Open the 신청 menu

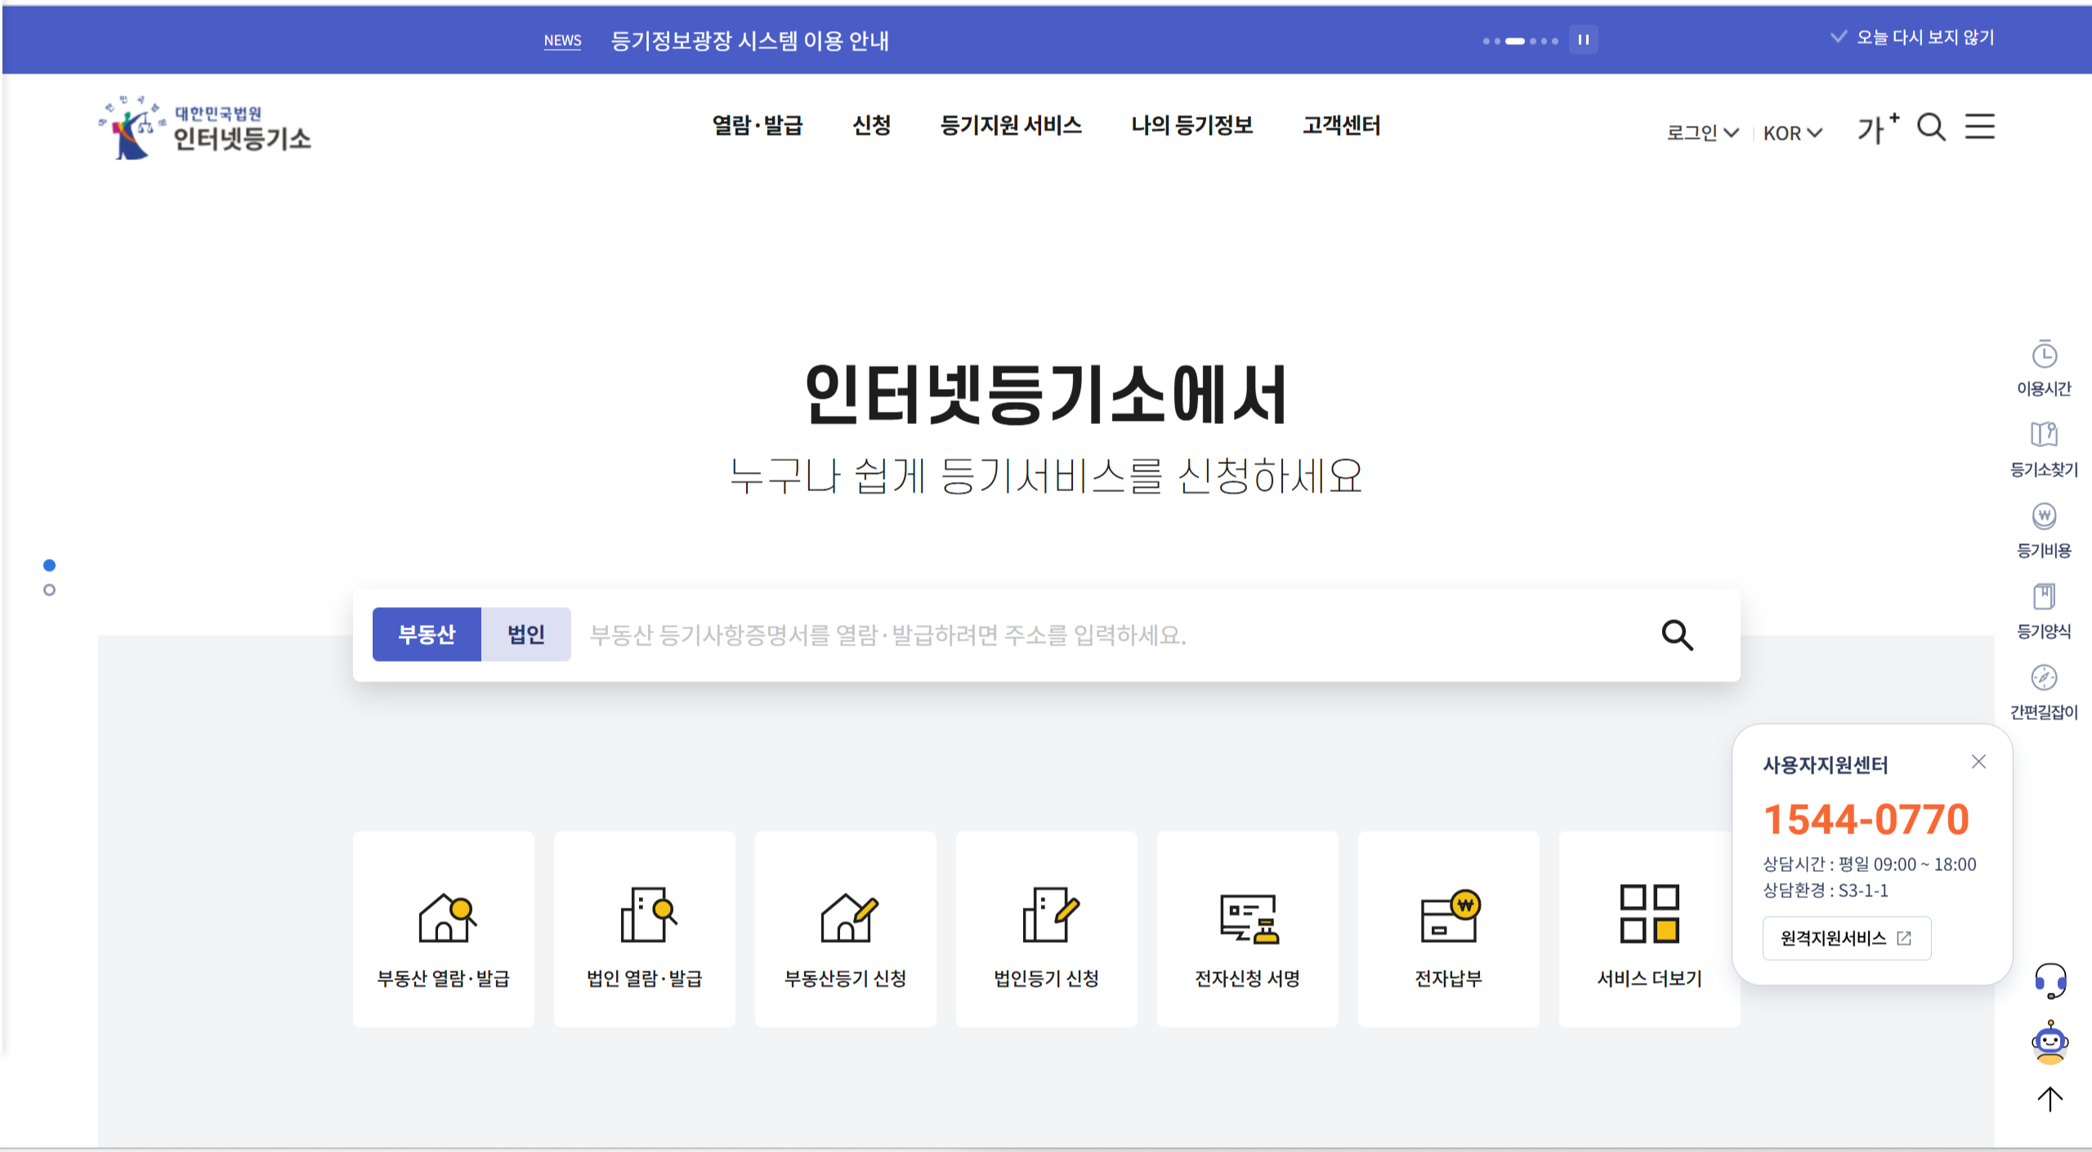871,126
